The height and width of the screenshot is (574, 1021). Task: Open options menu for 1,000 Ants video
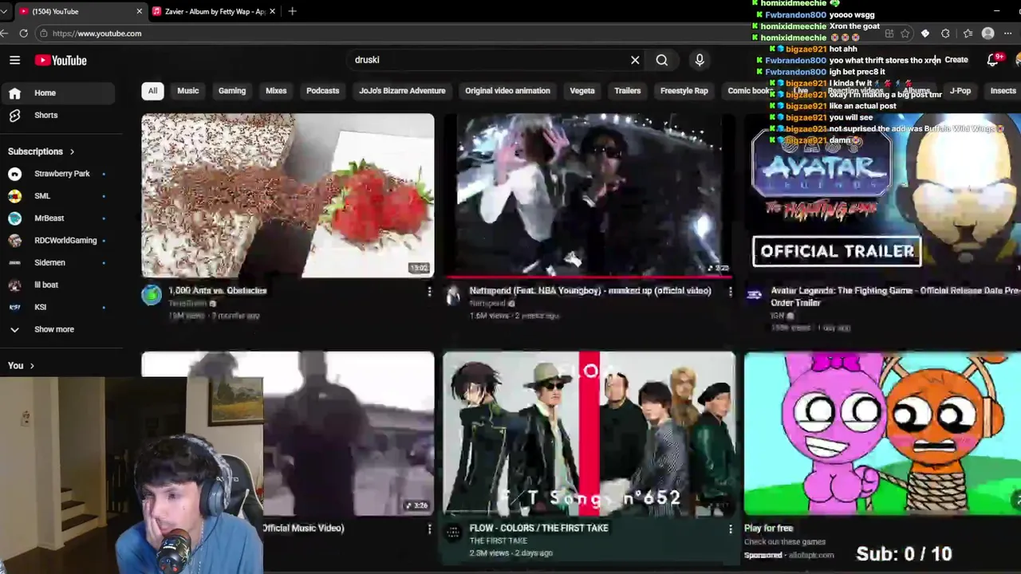(x=429, y=293)
